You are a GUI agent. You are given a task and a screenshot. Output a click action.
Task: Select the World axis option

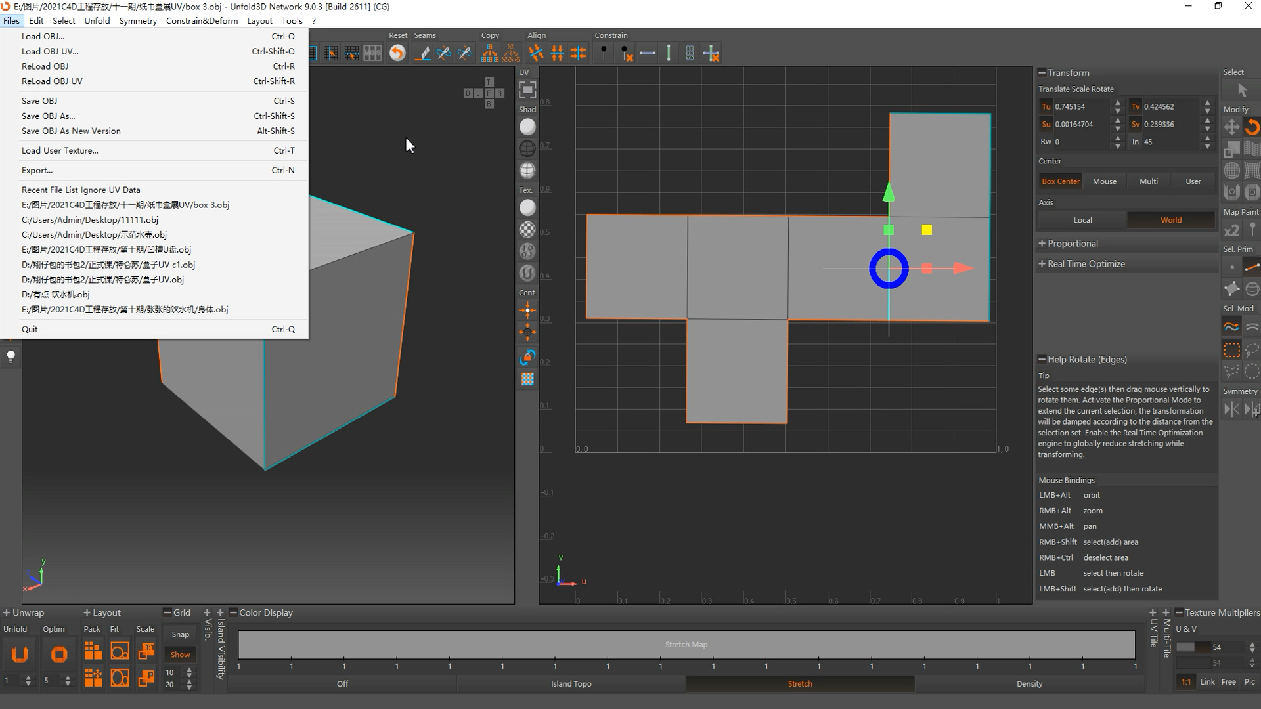click(1170, 220)
